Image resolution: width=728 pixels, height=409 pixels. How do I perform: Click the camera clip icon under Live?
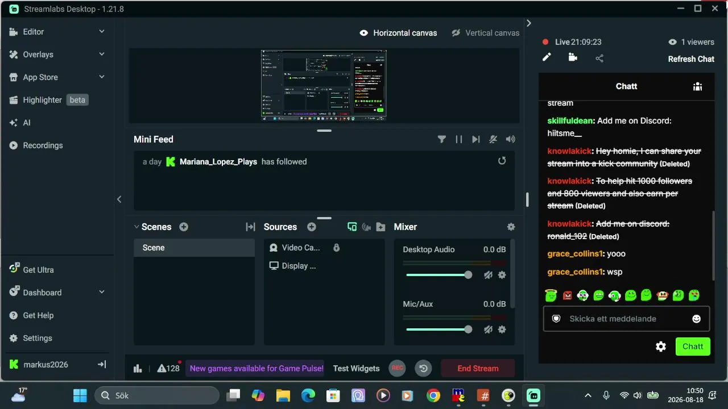(x=573, y=57)
